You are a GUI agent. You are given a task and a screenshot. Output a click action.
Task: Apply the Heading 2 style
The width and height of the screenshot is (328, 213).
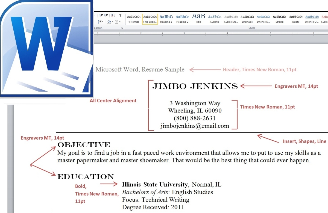coord(182,18)
